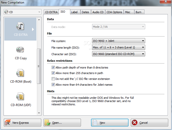Toggle Allow path depth of more than 8 directories

tap(53, 68)
